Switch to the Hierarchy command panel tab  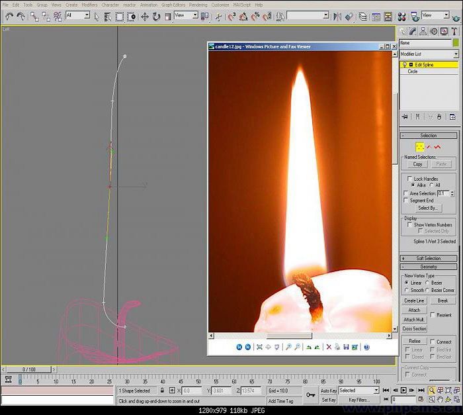[x=423, y=31]
